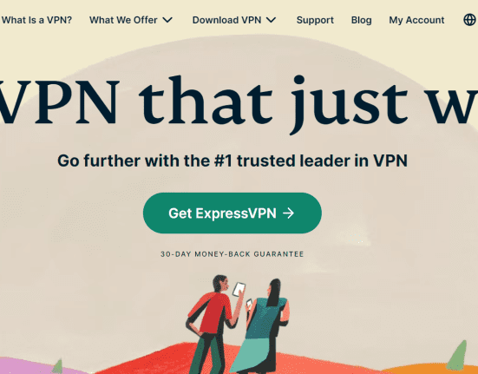The image size is (478, 374).
Task: Click the #1 trusted leader subheading
Action: (x=232, y=161)
